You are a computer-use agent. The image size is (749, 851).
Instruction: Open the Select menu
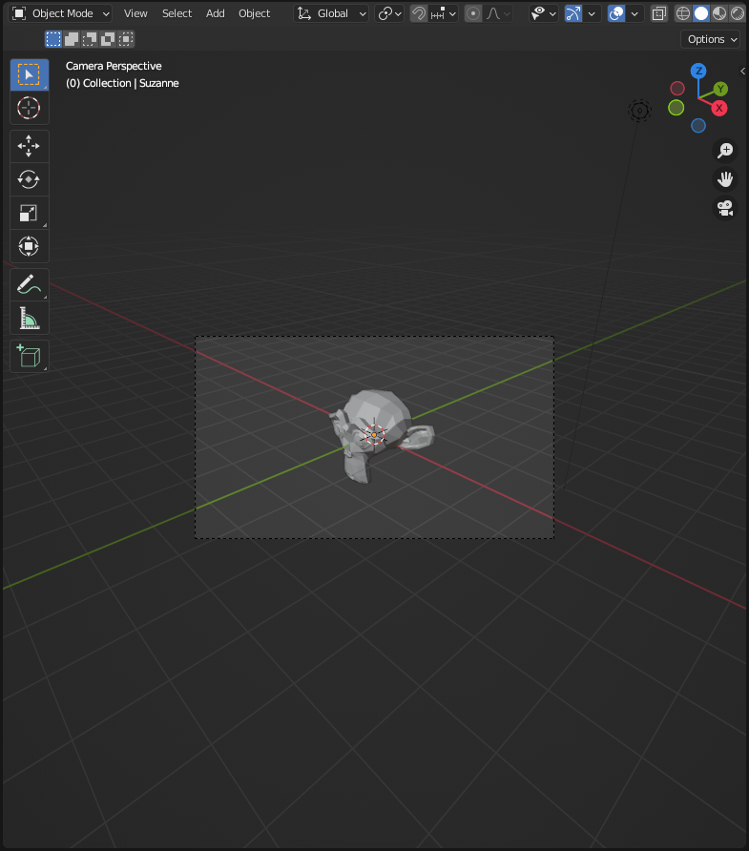[x=177, y=13]
